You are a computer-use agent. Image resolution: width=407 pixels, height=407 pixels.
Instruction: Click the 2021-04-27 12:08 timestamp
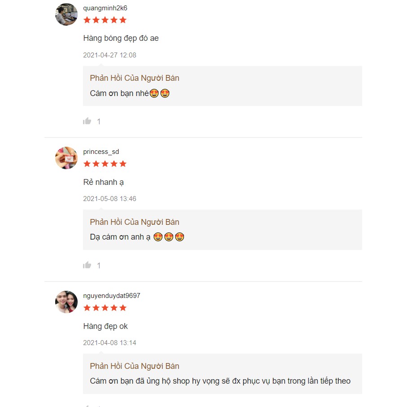tap(109, 55)
